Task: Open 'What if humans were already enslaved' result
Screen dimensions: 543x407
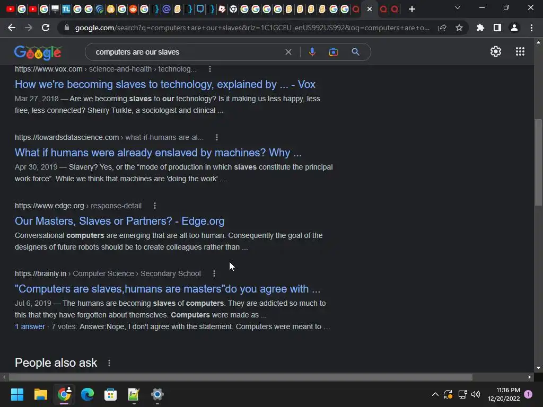Action: point(158,153)
